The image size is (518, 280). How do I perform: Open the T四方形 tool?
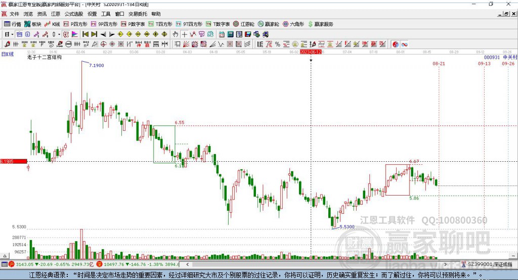point(160,24)
